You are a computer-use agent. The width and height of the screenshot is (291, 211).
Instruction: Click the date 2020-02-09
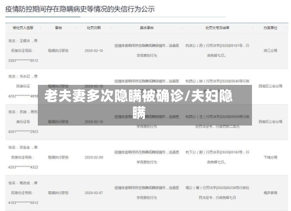click(94, 158)
